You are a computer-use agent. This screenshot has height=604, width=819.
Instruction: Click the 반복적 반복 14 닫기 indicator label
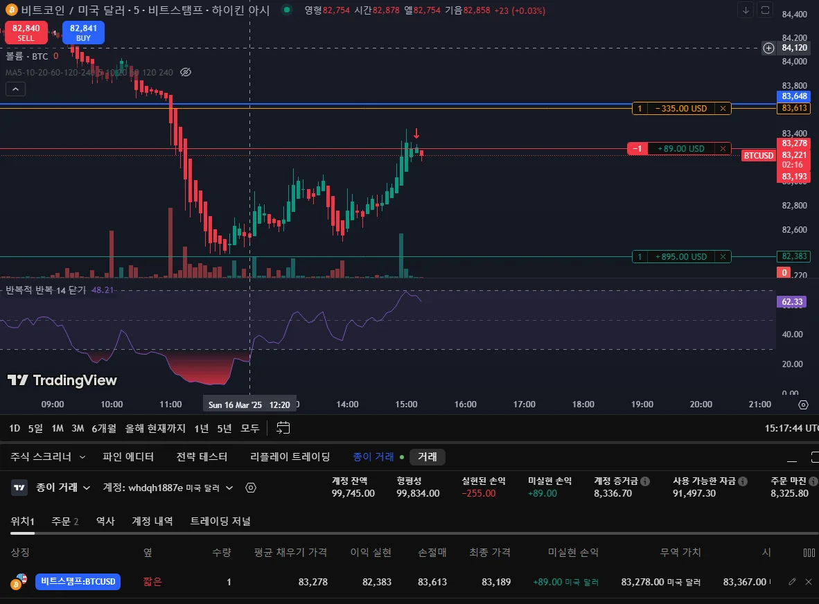[46, 290]
